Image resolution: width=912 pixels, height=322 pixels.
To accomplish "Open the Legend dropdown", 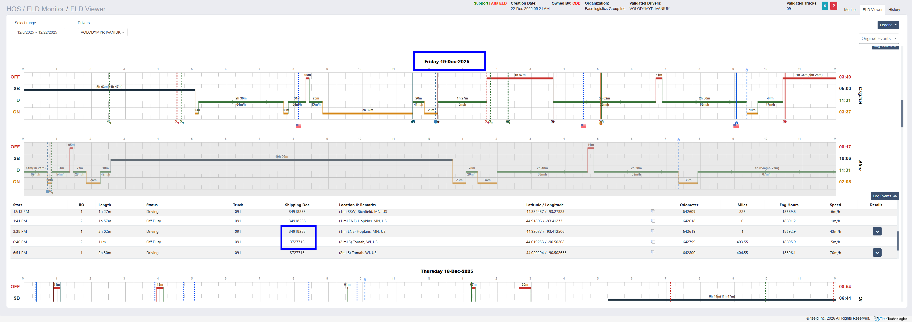I will click(x=888, y=25).
